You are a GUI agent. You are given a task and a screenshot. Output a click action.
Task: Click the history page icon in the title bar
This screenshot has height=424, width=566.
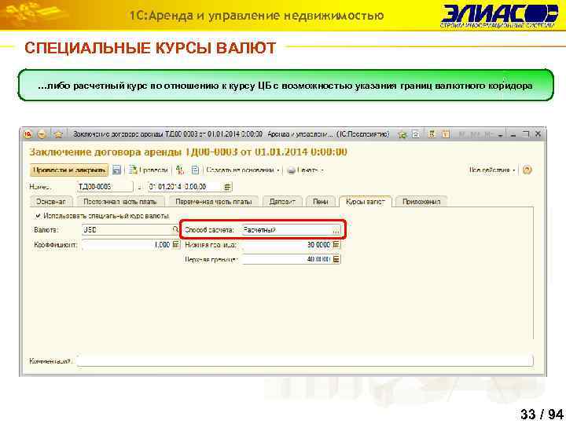[x=416, y=134]
